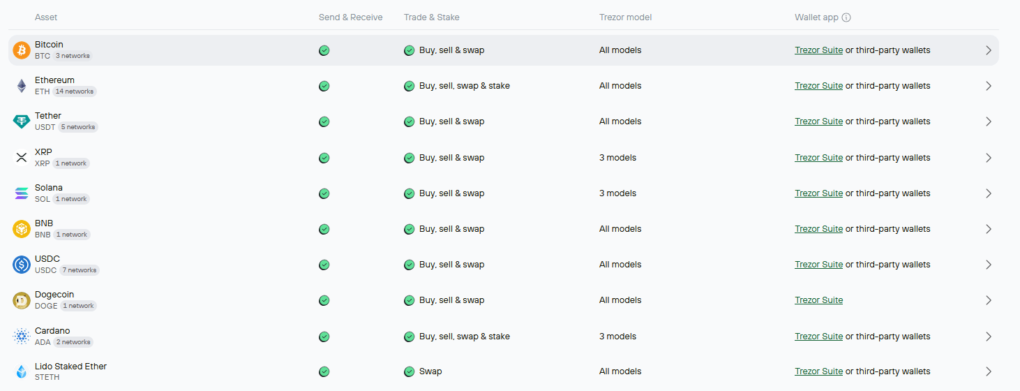Viewport: 1020px width, 391px height.
Task: Open Trezor Suite link in Solana row
Action: pos(818,193)
